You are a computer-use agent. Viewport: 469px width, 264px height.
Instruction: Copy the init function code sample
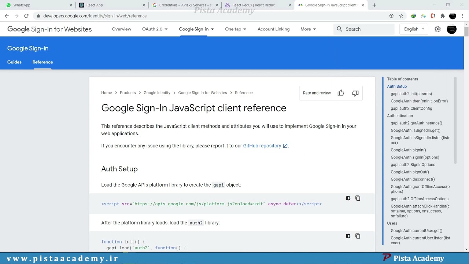coord(358,236)
